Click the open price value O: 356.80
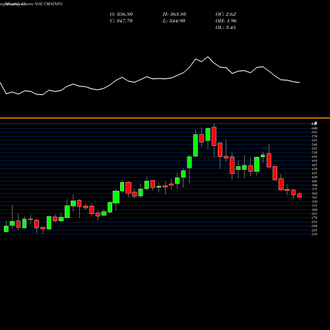Screen dimensions: 330x330 [121, 15]
